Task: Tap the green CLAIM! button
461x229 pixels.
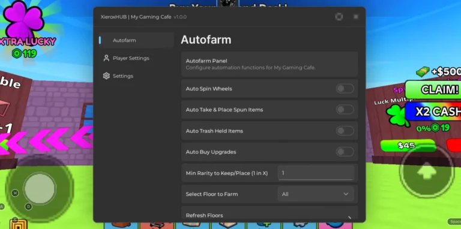Action: click(x=433, y=89)
